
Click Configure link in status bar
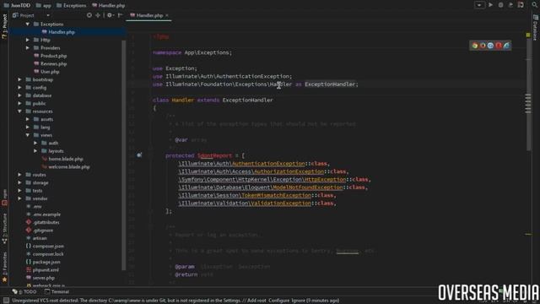[278, 301]
